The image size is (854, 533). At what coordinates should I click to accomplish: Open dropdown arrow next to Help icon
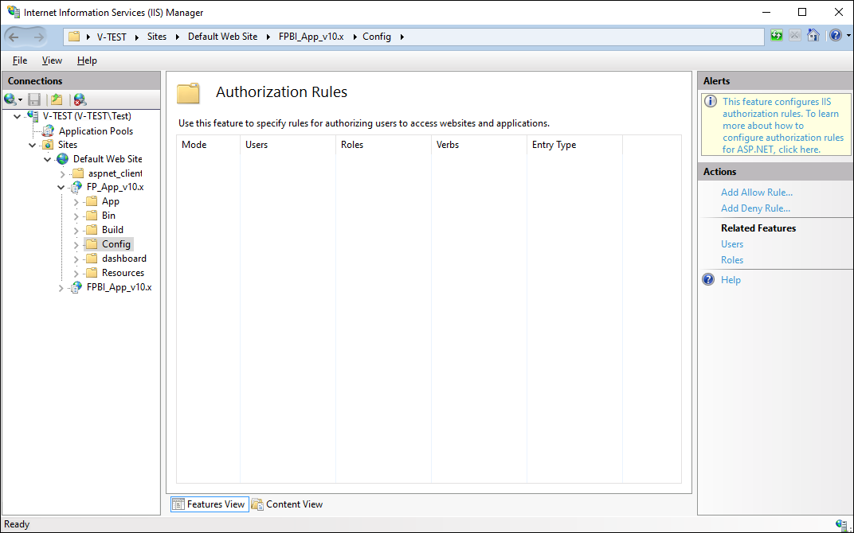click(847, 36)
